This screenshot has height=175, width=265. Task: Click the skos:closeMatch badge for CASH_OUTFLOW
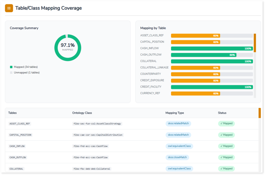coord(177,157)
